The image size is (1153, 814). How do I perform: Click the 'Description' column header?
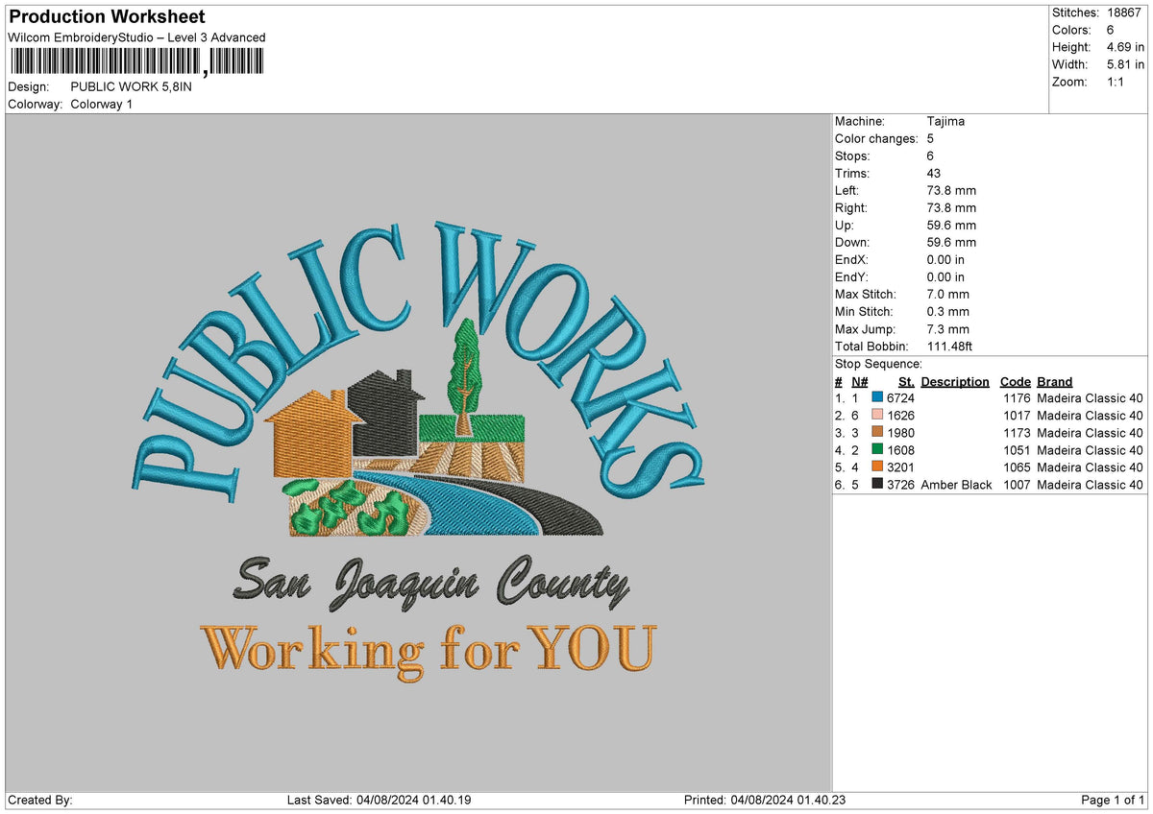955,381
